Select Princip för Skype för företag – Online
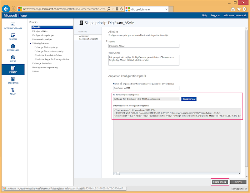250x193 pixels. (52, 59)
